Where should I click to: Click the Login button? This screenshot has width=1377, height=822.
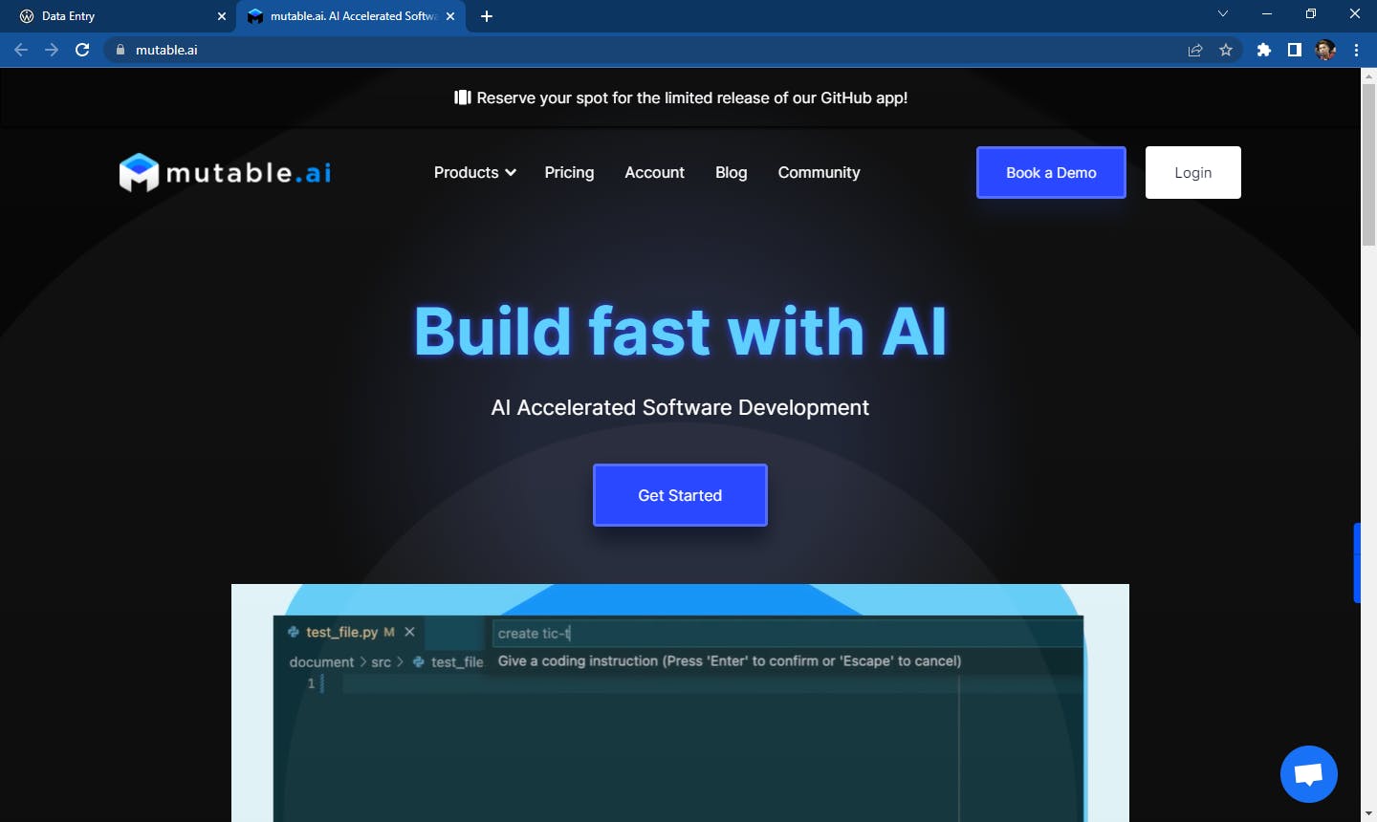[1192, 173]
